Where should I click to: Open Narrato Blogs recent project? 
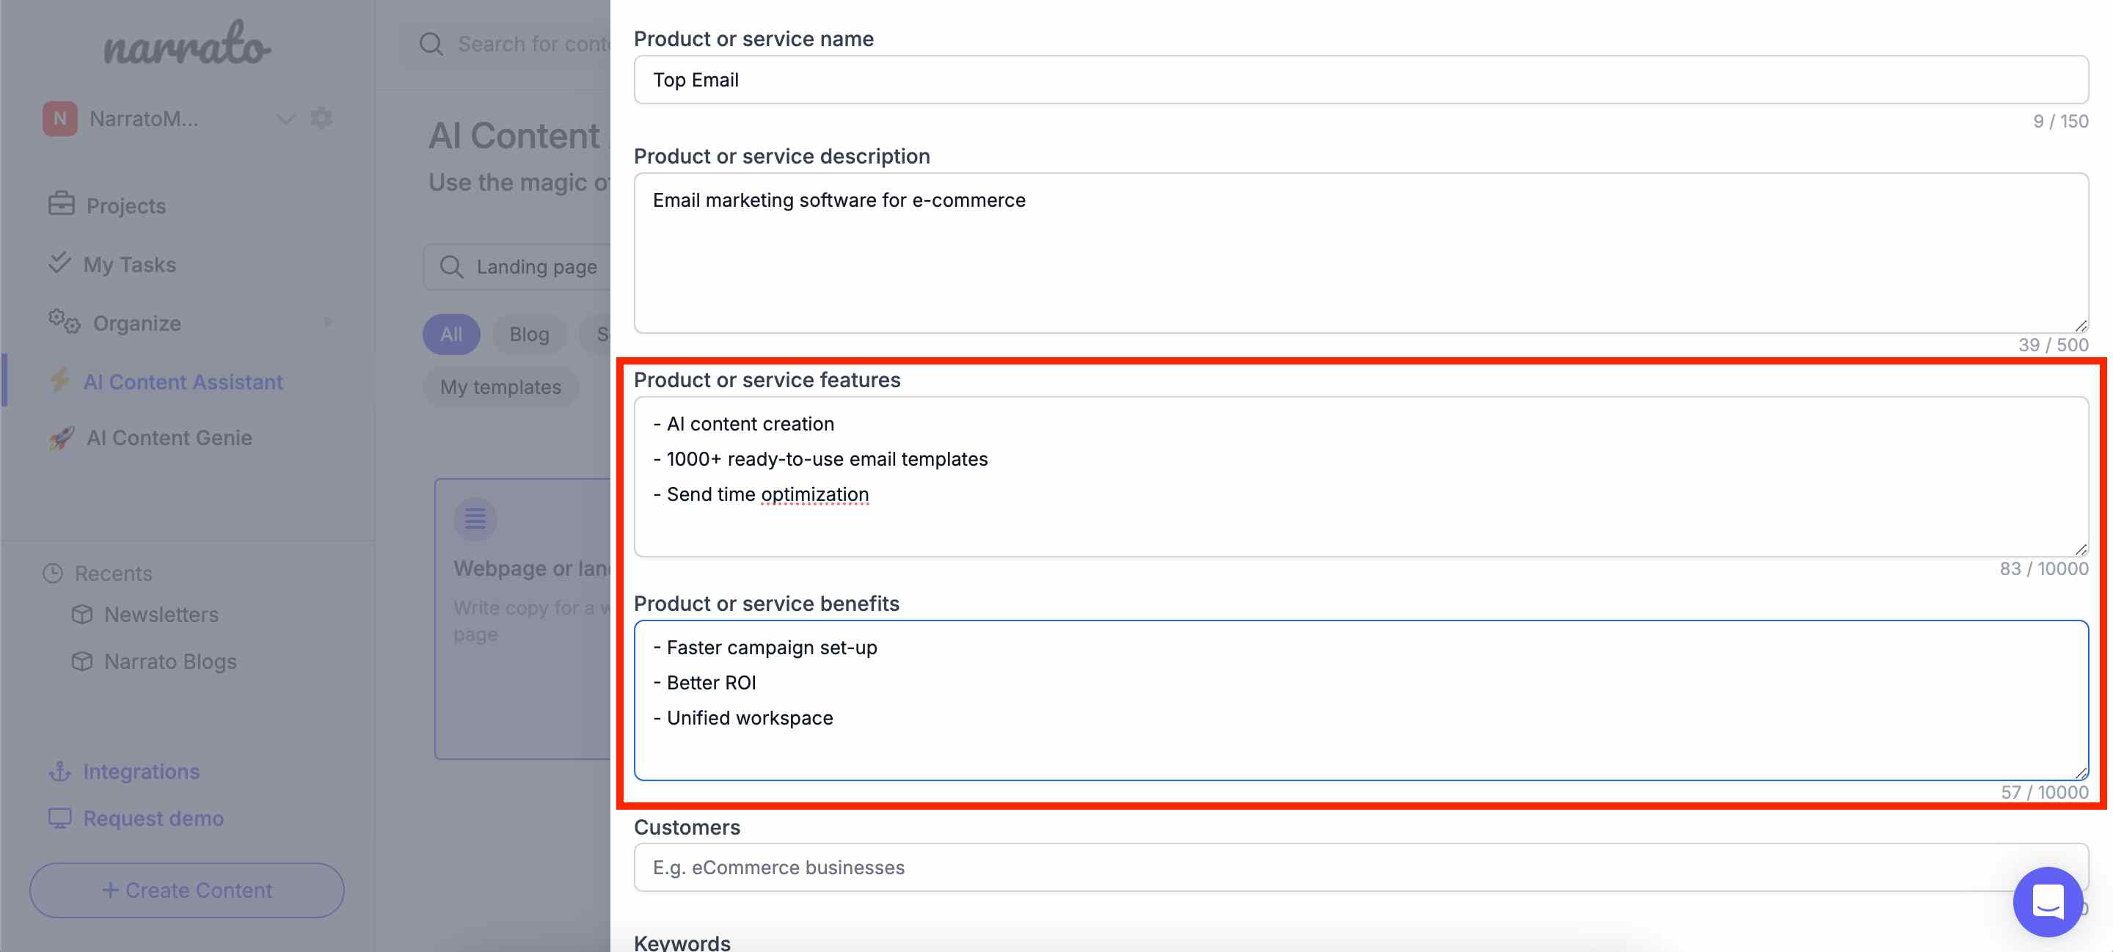171,661
